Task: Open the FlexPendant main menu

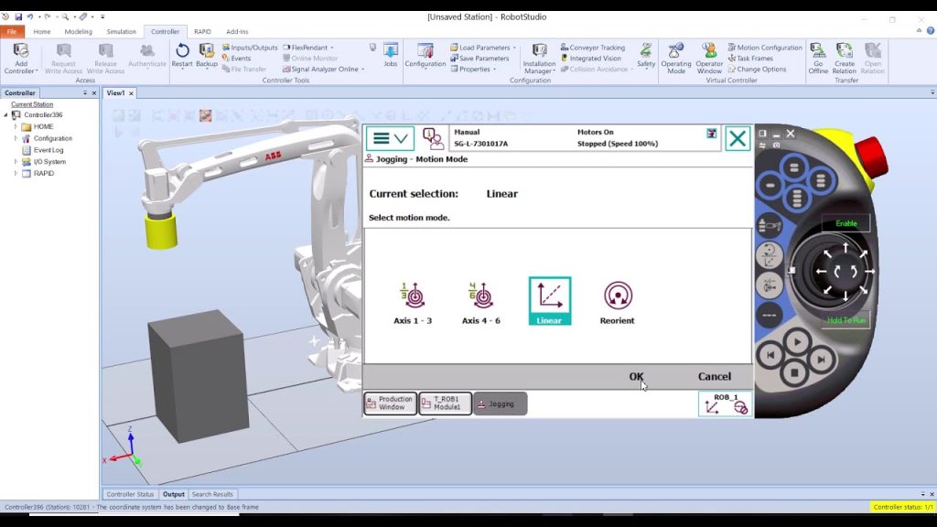Action: tap(390, 139)
